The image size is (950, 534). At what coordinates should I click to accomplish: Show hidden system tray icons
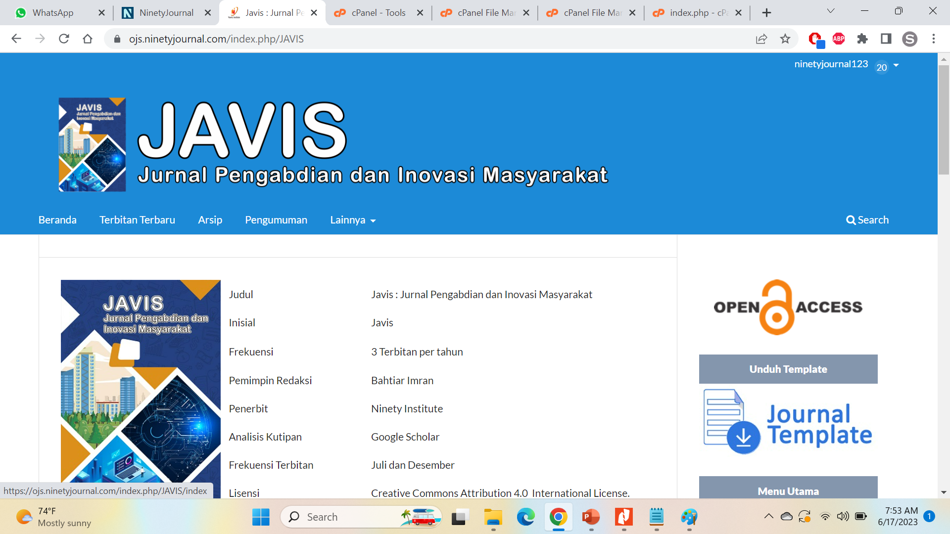[768, 517]
